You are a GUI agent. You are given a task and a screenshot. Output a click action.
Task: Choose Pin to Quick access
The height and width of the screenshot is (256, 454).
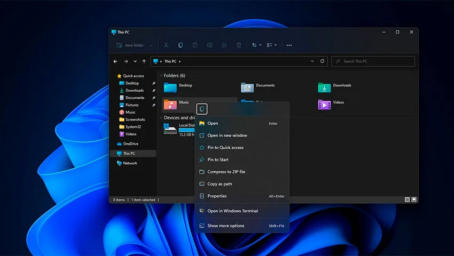click(242, 148)
